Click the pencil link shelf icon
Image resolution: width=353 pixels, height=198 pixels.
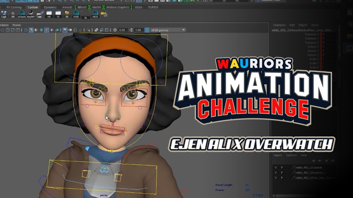(x=40, y=14)
